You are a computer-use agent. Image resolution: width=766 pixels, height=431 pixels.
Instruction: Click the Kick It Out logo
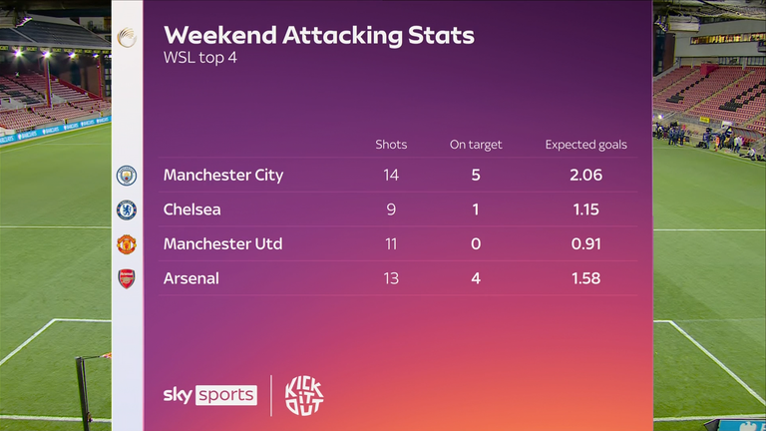click(x=304, y=393)
